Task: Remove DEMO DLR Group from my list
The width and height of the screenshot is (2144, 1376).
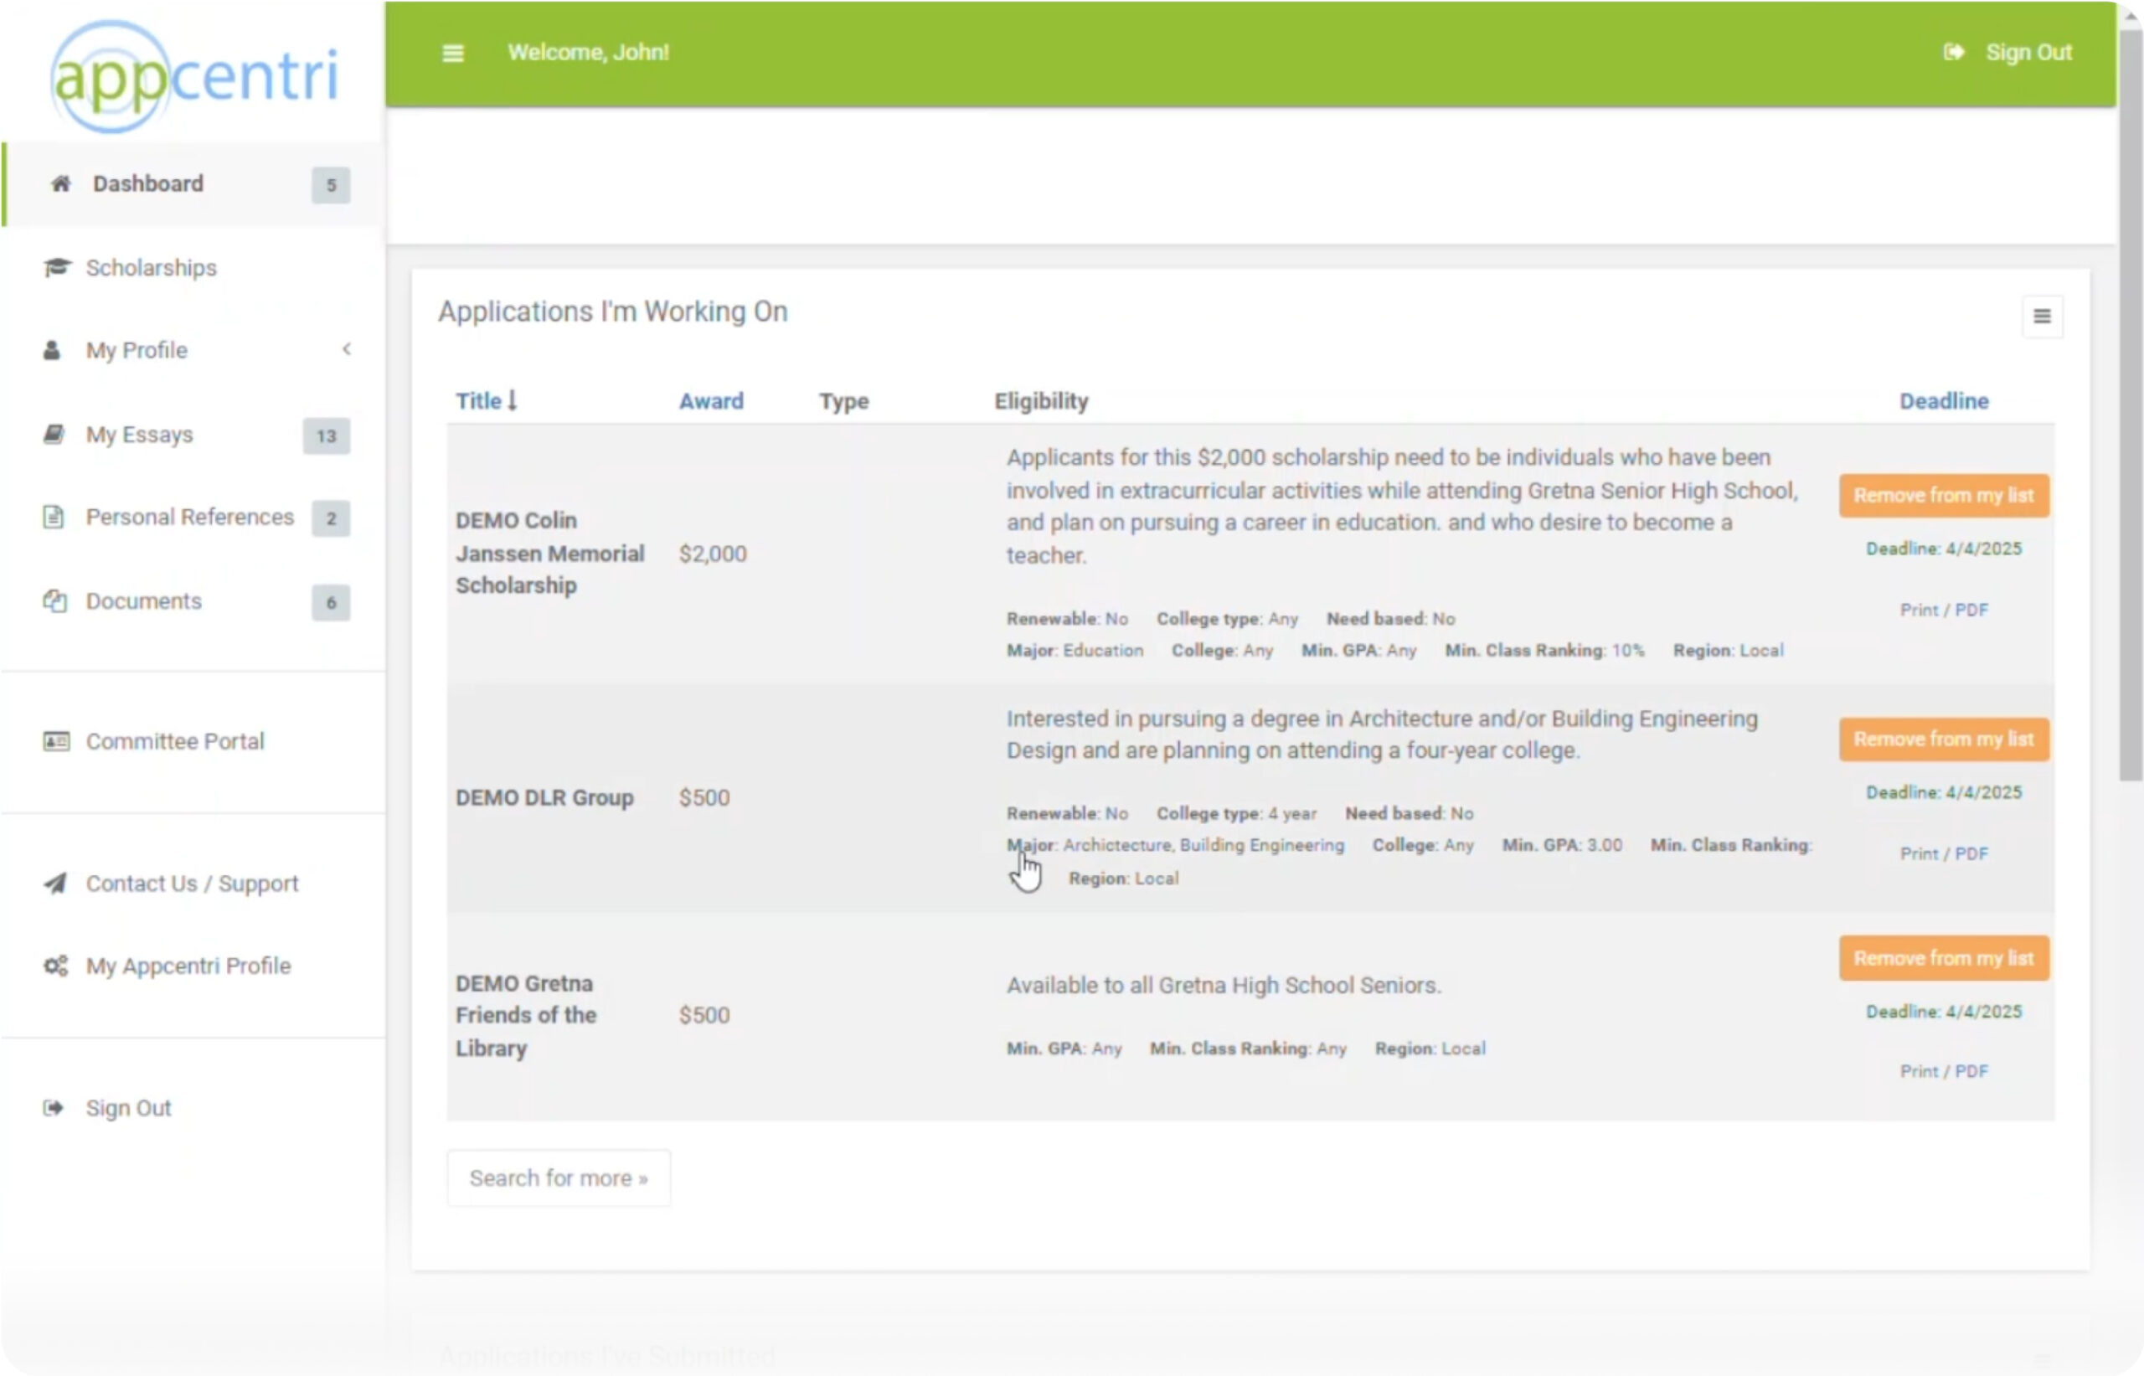Action: (1944, 739)
